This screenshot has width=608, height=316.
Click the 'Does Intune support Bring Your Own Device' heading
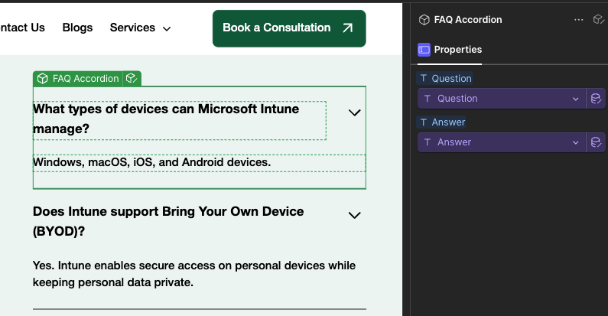click(168, 221)
